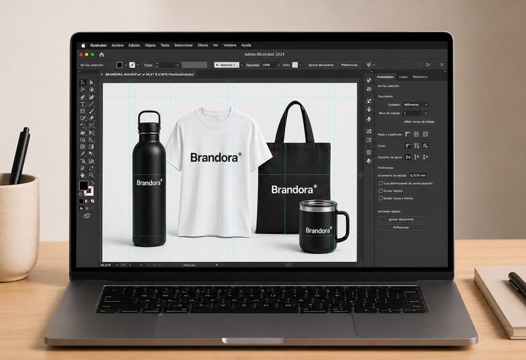
Task: Select the Hand tool
Action: 82,175
